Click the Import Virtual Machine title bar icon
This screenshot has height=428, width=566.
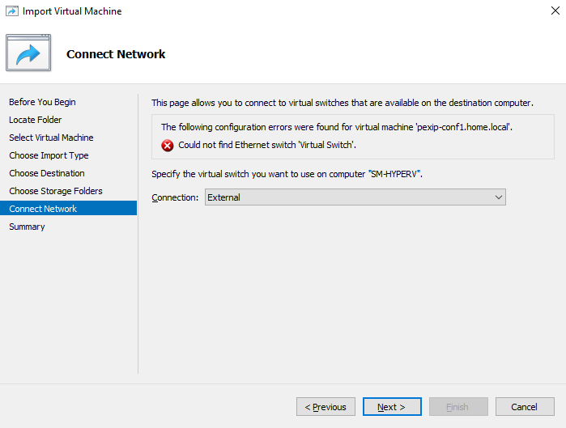point(11,11)
